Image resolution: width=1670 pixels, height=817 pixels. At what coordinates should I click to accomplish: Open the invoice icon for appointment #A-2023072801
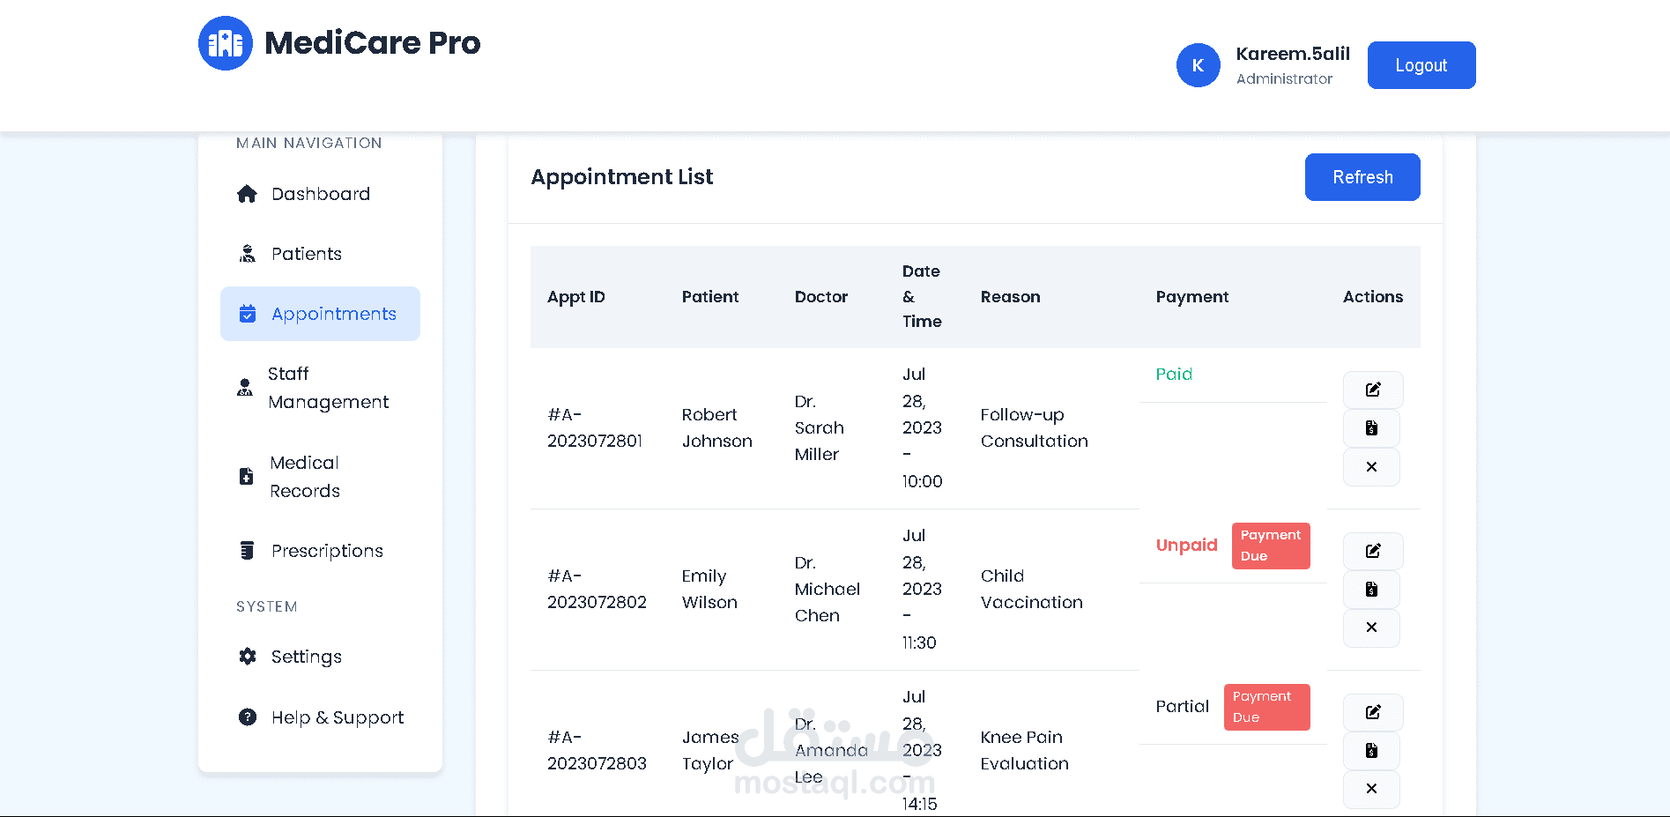[x=1371, y=428]
